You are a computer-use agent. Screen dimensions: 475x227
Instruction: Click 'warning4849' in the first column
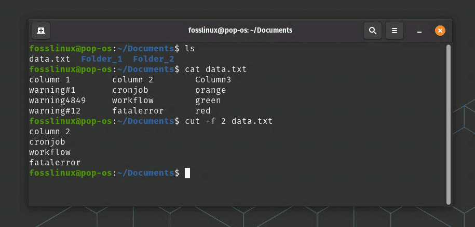click(x=57, y=101)
